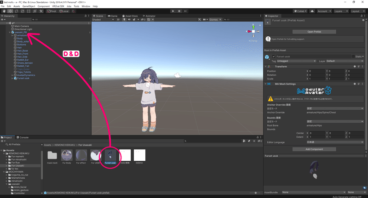Screen dimensions: 368x198
Task: Open the Shaded draw mode dropdown
Action: (103, 19)
